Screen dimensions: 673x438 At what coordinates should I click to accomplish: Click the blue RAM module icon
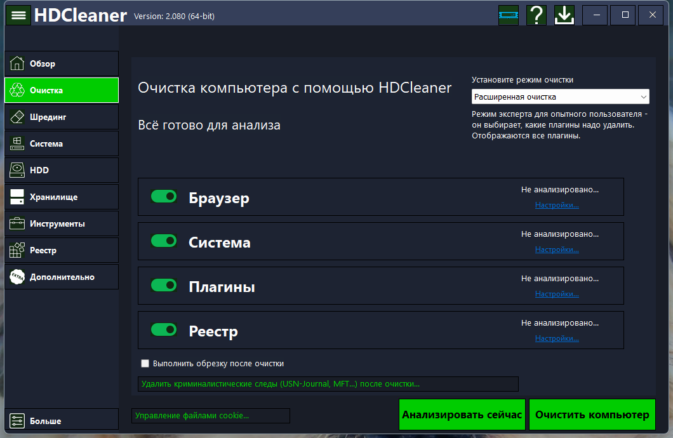click(x=508, y=15)
